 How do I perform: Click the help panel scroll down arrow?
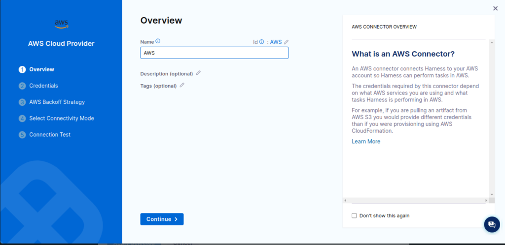click(491, 194)
